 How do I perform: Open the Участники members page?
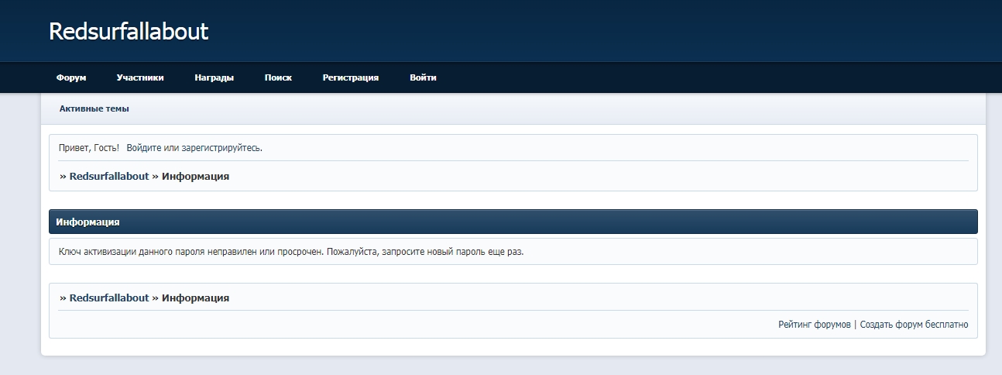coord(140,77)
